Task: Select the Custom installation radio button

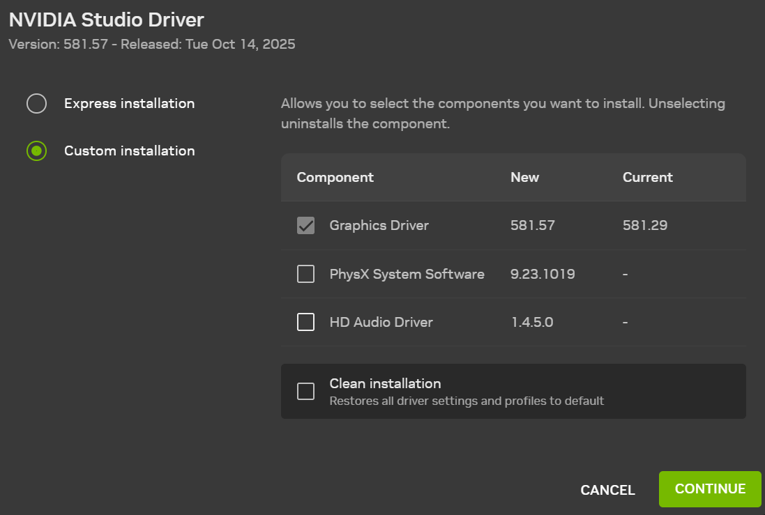Action: pyautogui.click(x=36, y=151)
